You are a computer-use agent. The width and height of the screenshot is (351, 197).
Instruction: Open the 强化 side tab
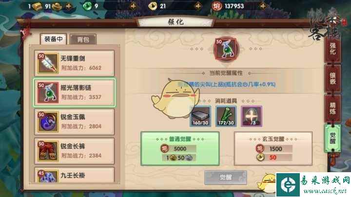[x=332, y=49]
